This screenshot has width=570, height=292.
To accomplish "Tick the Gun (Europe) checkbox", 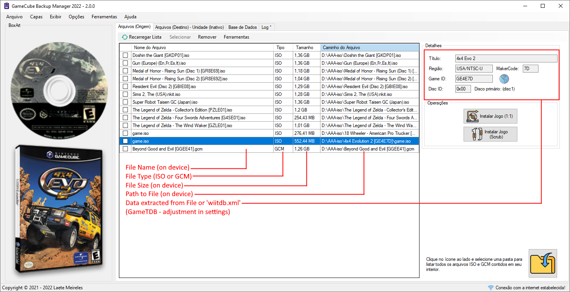I will pyautogui.click(x=125, y=63).
